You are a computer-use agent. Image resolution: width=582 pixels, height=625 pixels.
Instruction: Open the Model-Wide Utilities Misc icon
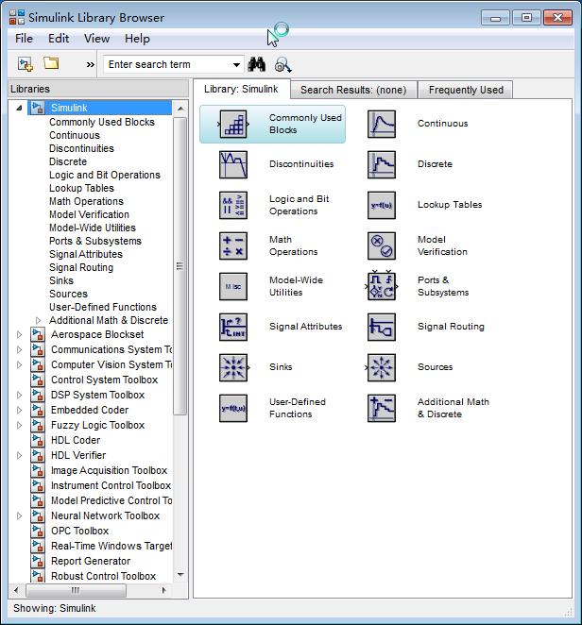[233, 287]
